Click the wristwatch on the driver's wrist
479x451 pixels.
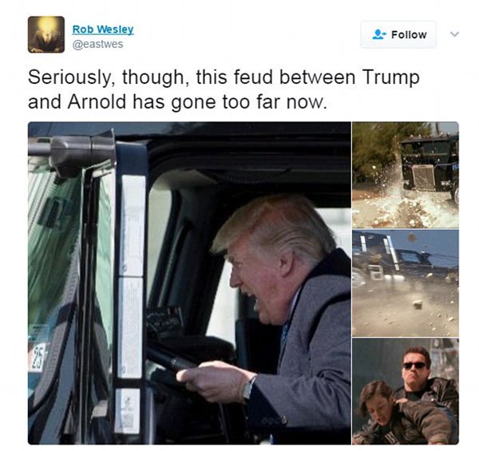pos(248,389)
